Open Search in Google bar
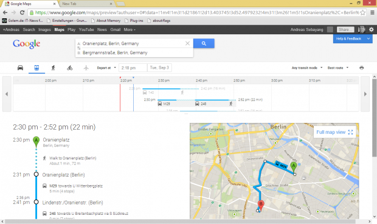Image resolution: width=377 pixels, height=224 pixels. pos(29,30)
